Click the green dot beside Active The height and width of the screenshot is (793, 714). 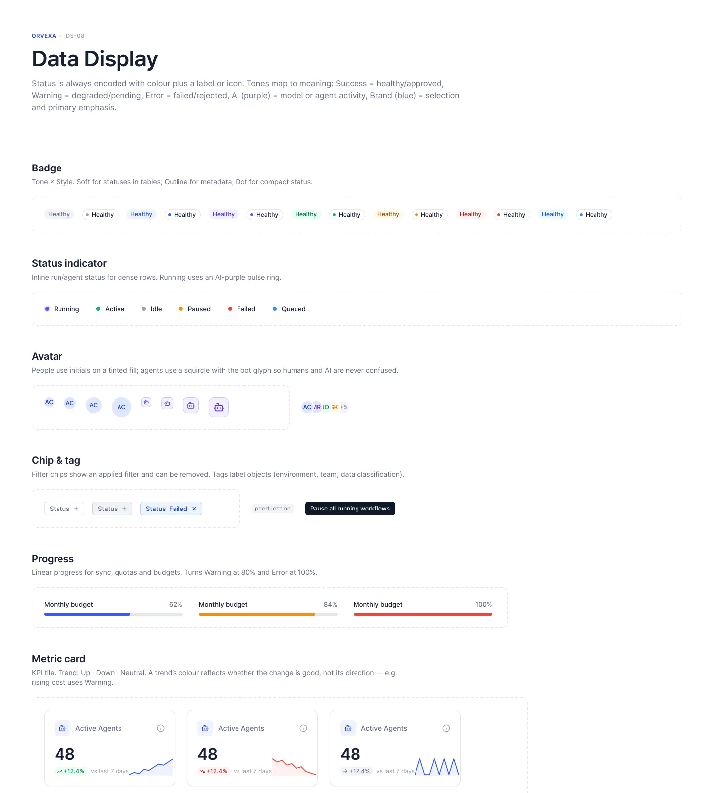click(98, 309)
